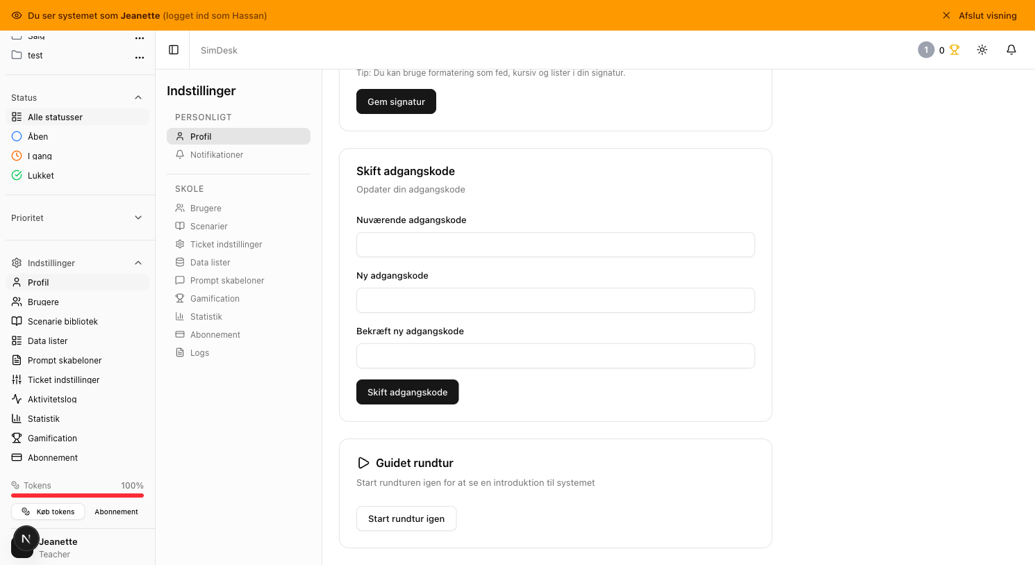Select Alle statusser filter

pyautogui.click(x=77, y=117)
